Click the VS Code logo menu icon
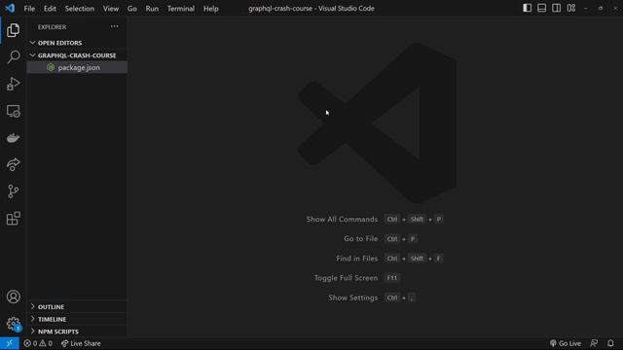 [x=10, y=8]
